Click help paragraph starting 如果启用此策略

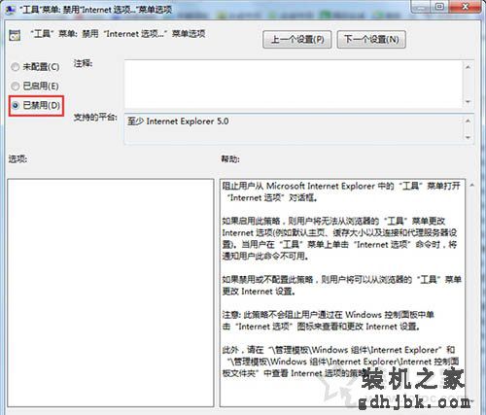click(339, 239)
